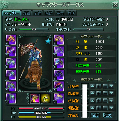Click down arrow for 頑強型 stat
119x121 pixels.
(111, 108)
